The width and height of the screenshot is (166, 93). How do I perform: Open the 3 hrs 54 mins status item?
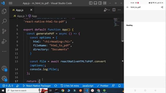[x=70, y=86]
